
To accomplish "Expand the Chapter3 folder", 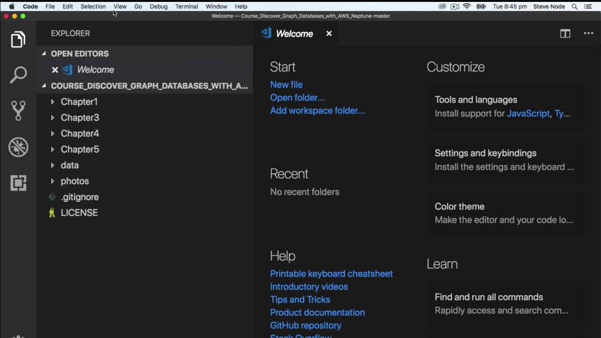I will (52, 118).
